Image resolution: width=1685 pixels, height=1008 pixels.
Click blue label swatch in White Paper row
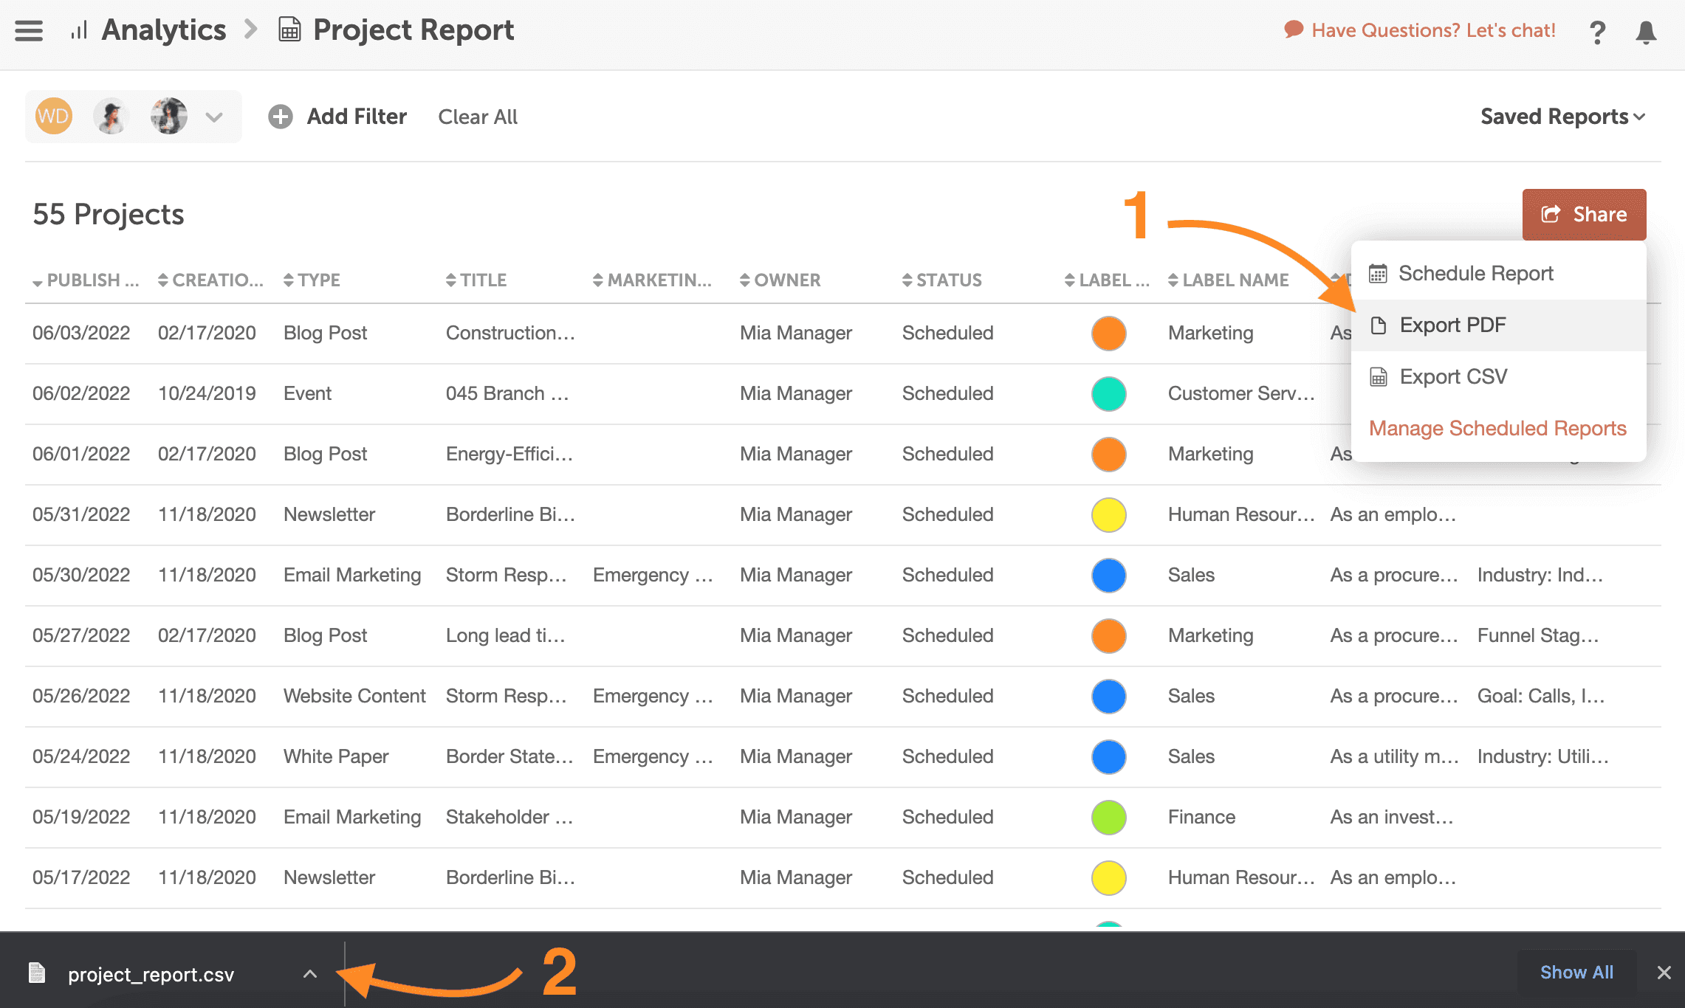(1108, 756)
